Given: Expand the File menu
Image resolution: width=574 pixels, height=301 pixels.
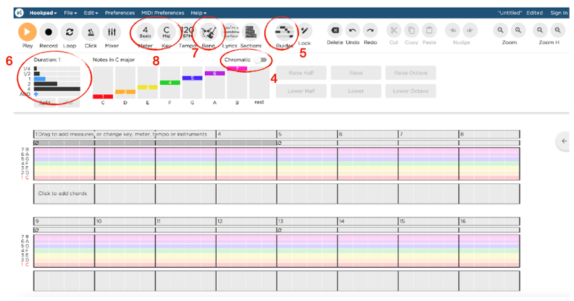Looking at the screenshot, I should point(71,13).
